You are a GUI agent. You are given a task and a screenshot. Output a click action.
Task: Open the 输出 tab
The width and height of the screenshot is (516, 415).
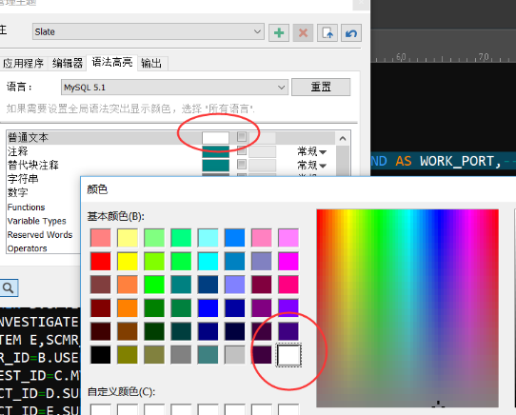pyautogui.click(x=151, y=63)
